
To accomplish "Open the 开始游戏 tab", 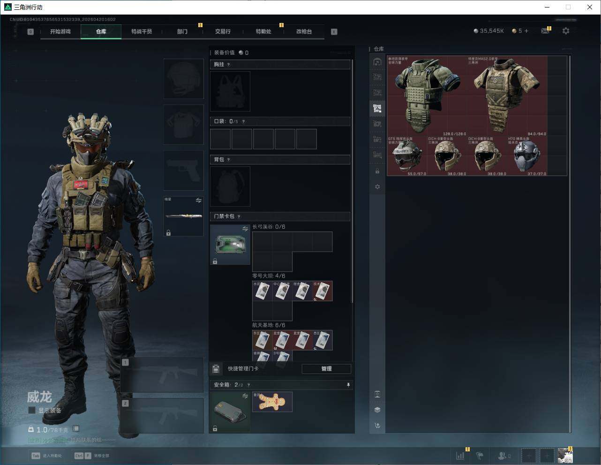I will tap(60, 31).
